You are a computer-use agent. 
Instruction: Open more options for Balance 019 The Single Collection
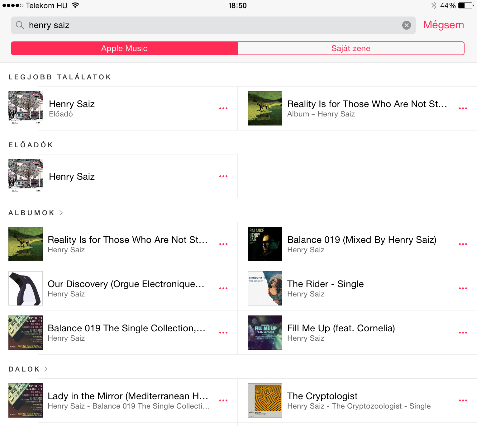pos(223,333)
